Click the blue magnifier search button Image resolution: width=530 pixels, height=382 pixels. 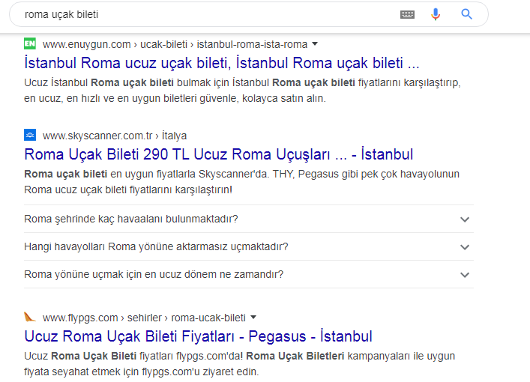[x=467, y=14]
